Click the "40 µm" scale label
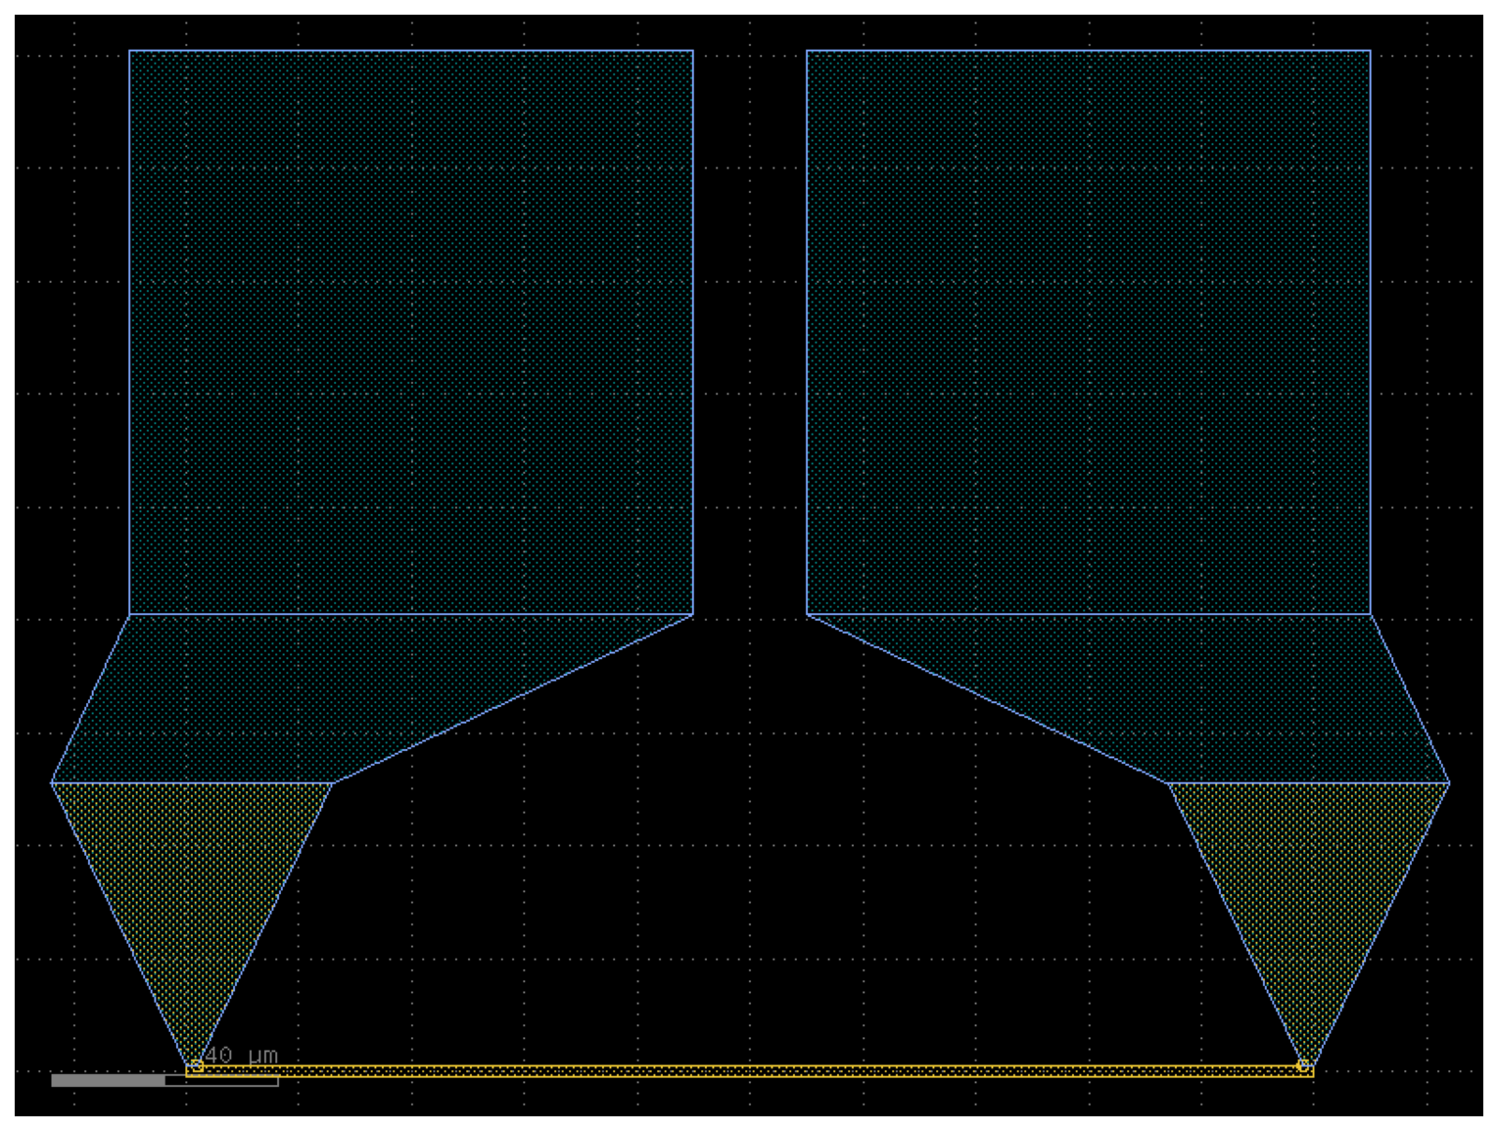The height and width of the screenshot is (1131, 1498). click(241, 1056)
